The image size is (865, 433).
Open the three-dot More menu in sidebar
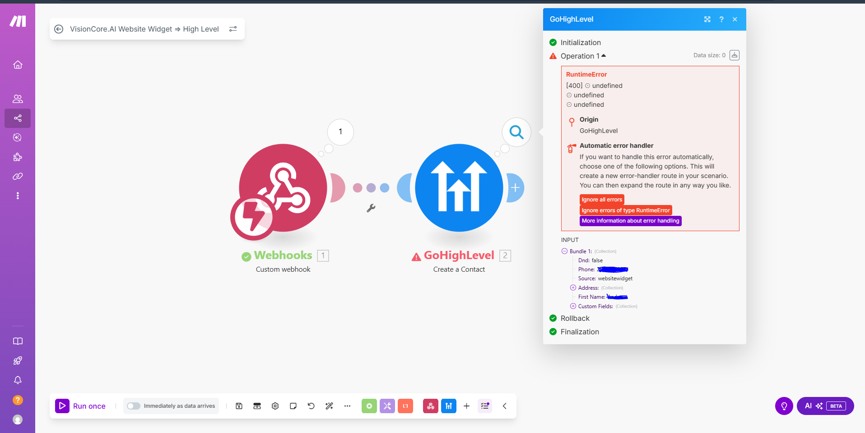tap(18, 196)
